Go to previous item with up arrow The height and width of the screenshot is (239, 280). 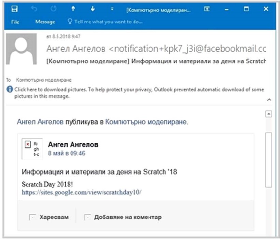pyautogui.click(x=73, y=10)
